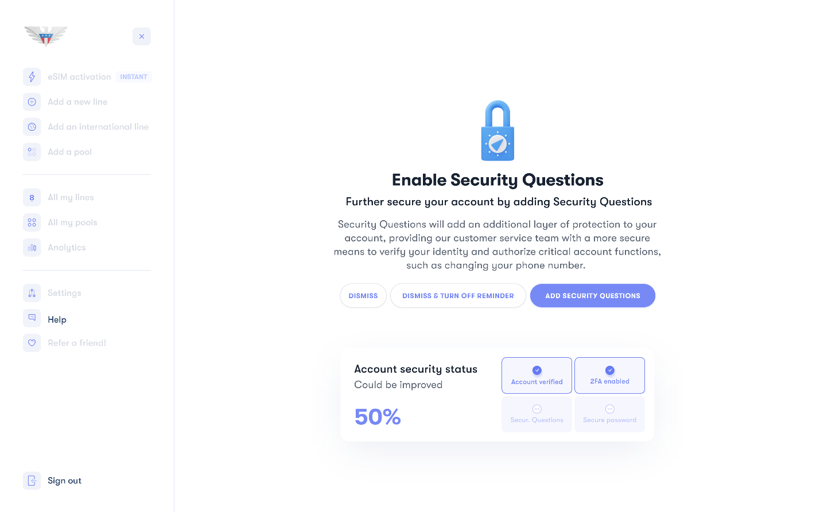820x512 pixels.
Task: Click the Add a new line icon
Action: [x=32, y=101]
